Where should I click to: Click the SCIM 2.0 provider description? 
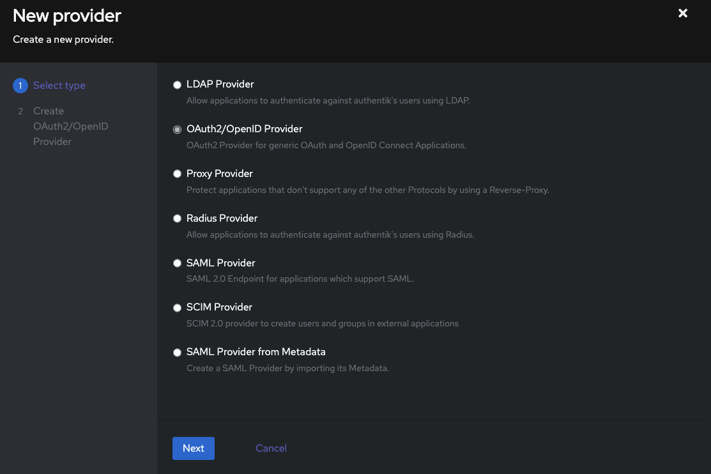tap(322, 323)
